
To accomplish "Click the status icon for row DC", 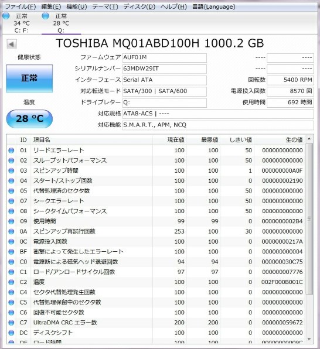I will point(11,333).
